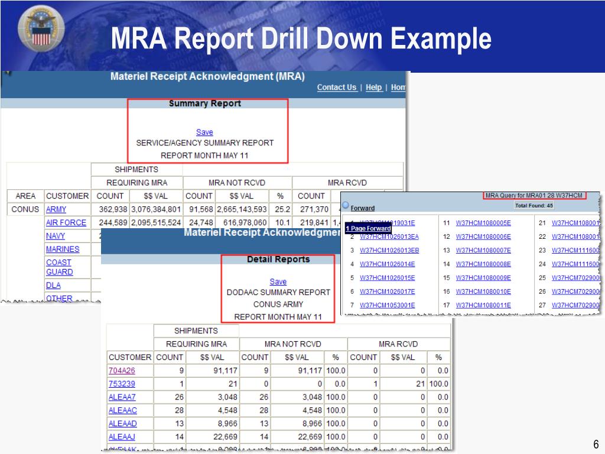The image size is (605, 454).
Task: Drill down into the ARMY customer
Action: 56,209
